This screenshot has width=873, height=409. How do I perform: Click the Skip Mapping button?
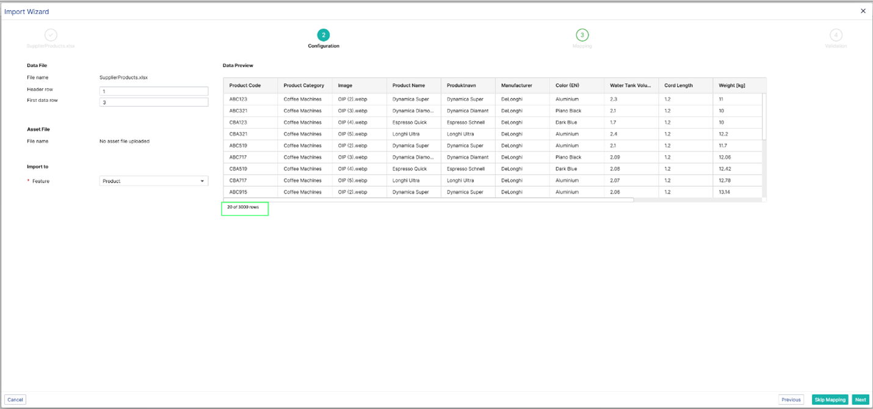[x=830, y=400]
